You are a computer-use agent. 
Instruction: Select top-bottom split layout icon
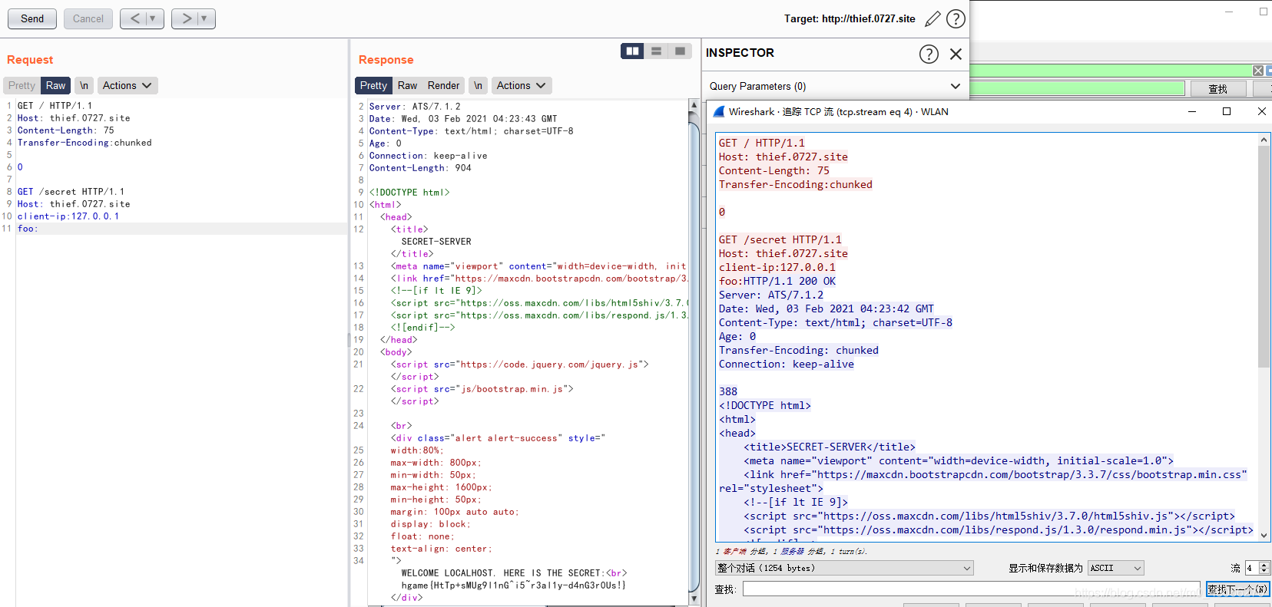[x=656, y=51]
